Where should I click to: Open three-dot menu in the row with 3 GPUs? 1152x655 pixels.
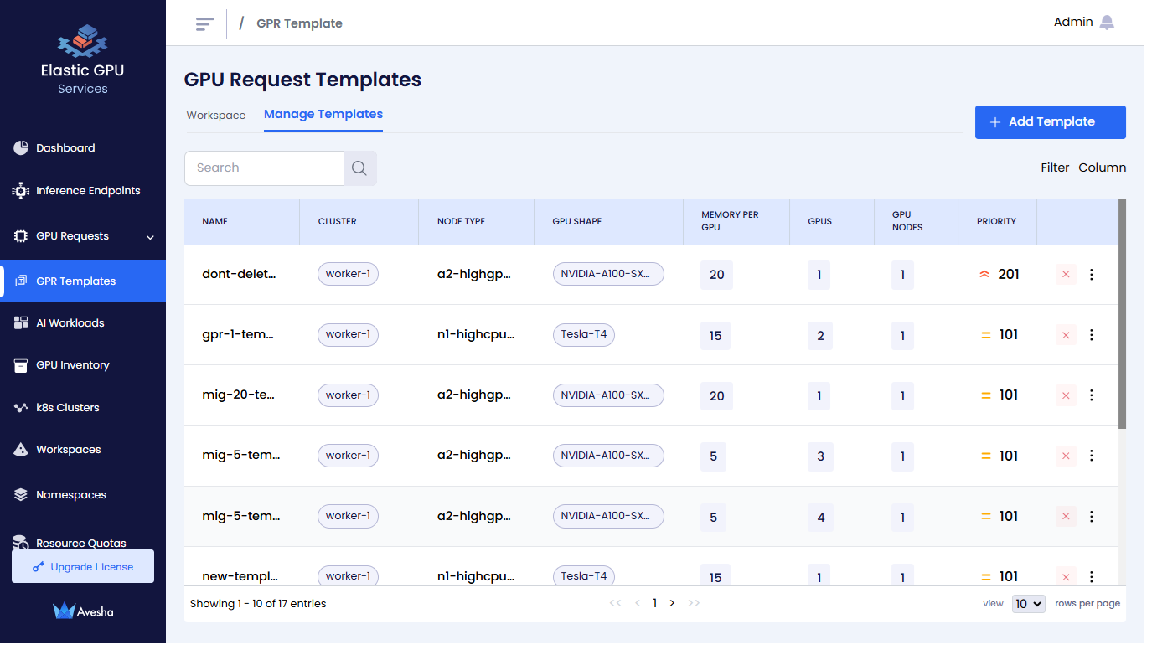pyautogui.click(x=1091, y=456)
